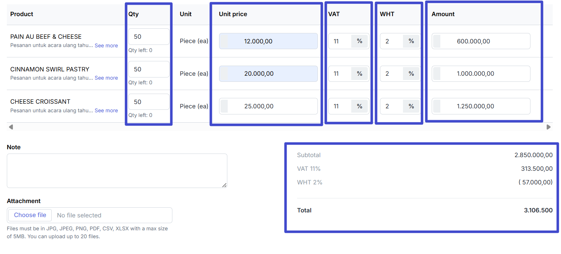Expand Cinnamon Swirl Pastry description

click(106, 78)
